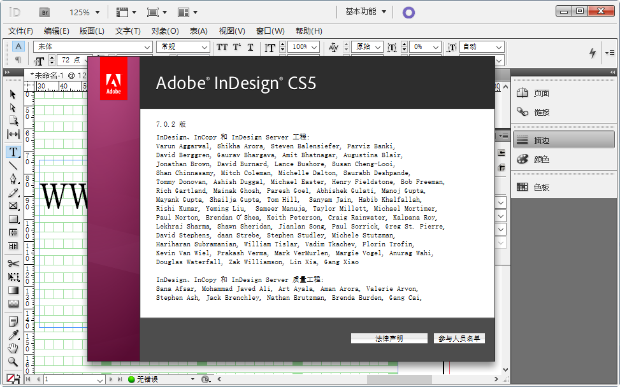Select the Page tool
Image resolution: width=620 pixels, height=387 pixels.
[x=13, y=121]
